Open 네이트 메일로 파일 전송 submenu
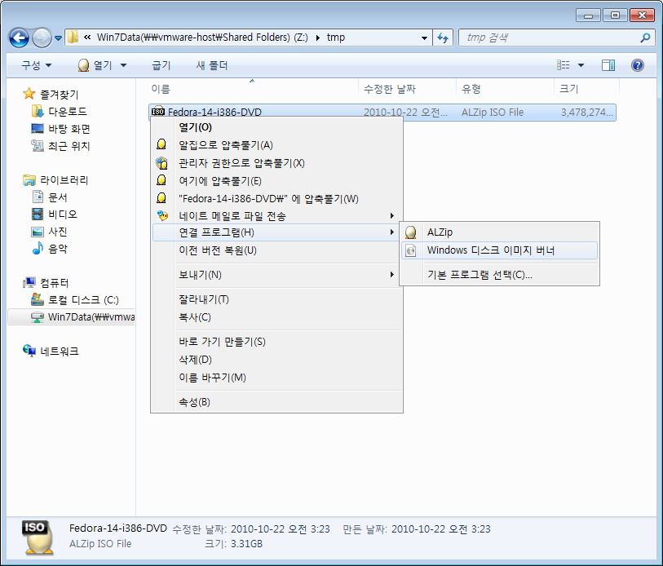This screenshot has height=566, width=663. 276,216
